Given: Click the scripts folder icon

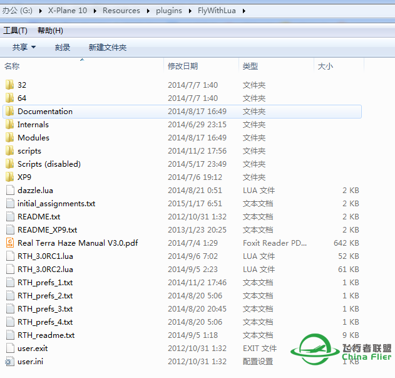Looking at the screenshot, I should [x=10, y=150].
